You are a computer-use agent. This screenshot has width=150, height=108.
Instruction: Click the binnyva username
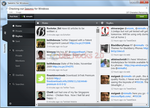tap(51, 52)
